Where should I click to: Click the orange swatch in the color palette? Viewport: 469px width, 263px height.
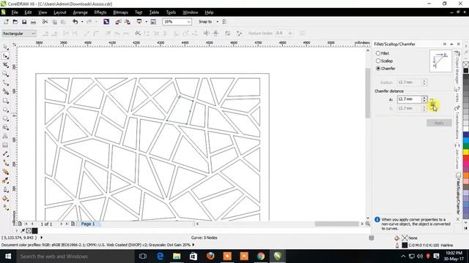[x=466, y=175]
